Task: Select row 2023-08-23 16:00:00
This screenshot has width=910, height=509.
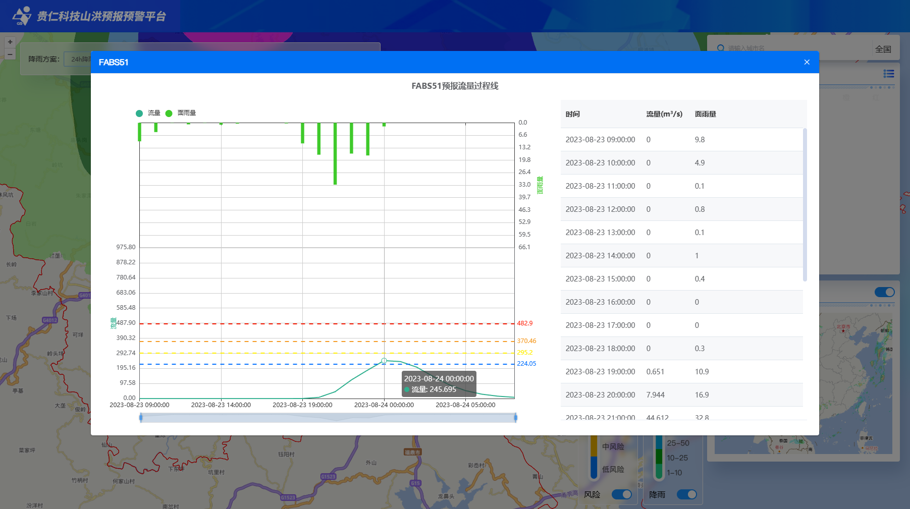Action: [x=681, y=302]
